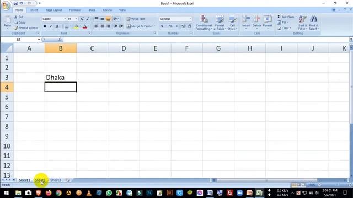The width and height of the screenshot is (353, 198).
Task: Click the Increase Decimal icon
Action: pos(184,26)
